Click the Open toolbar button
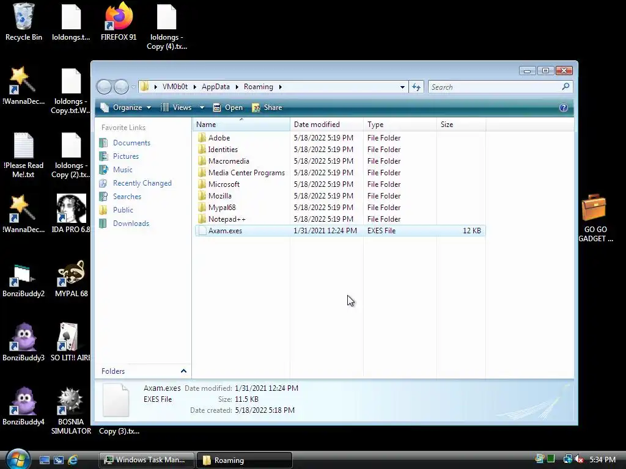 coord(227,107)
